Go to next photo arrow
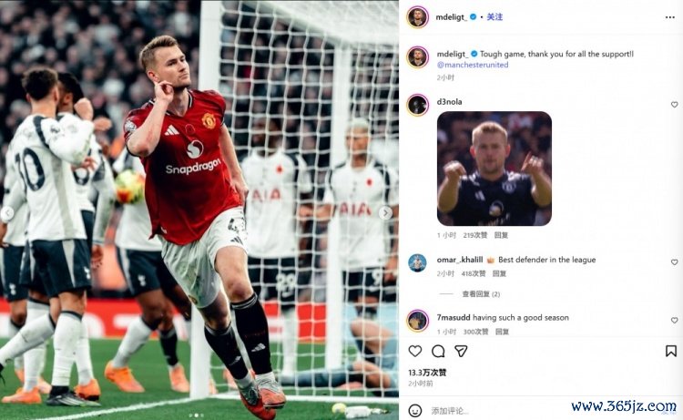Screen dimensions: 683x420 pyautogui.click(x=385, y=213)
